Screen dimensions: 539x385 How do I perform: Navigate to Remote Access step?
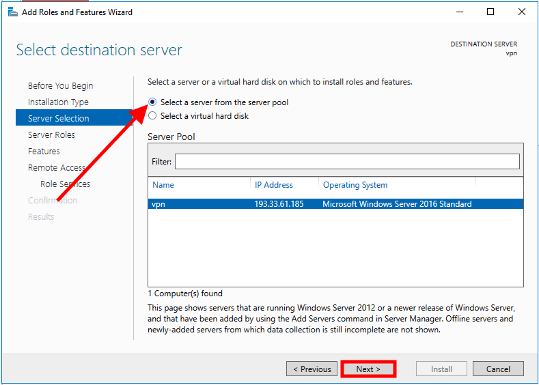[56, 168]
